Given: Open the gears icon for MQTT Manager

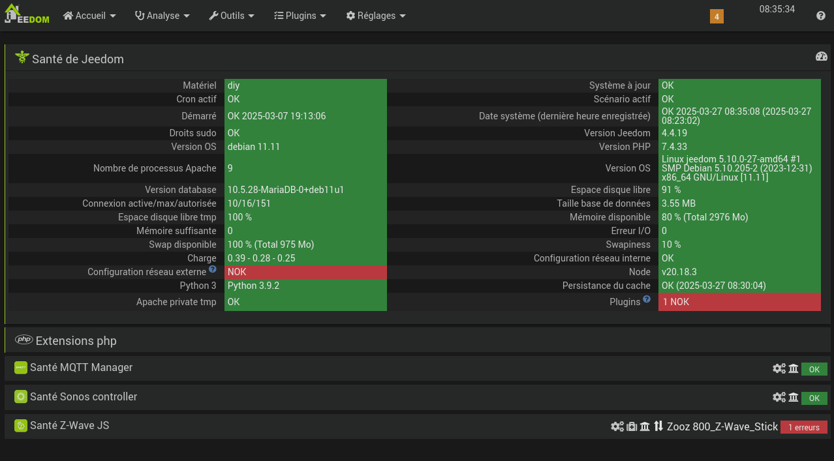Looking at the screenshot, I should [x=779, y=369].
